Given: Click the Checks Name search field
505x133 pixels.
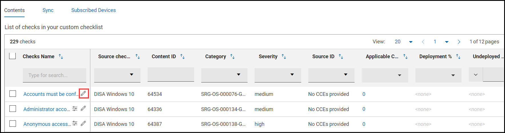Looking at the screenshot, I should [54, 75].
